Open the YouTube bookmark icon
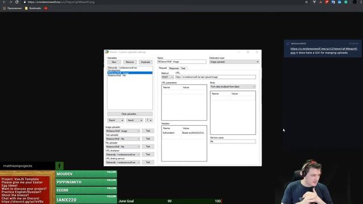 tap(45, 8)
